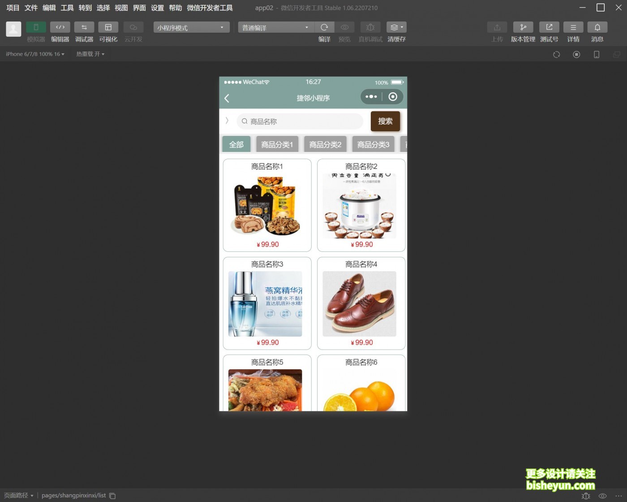Click the real device debug icon
Screen dimensions: 627x502
tap(370, 27)
